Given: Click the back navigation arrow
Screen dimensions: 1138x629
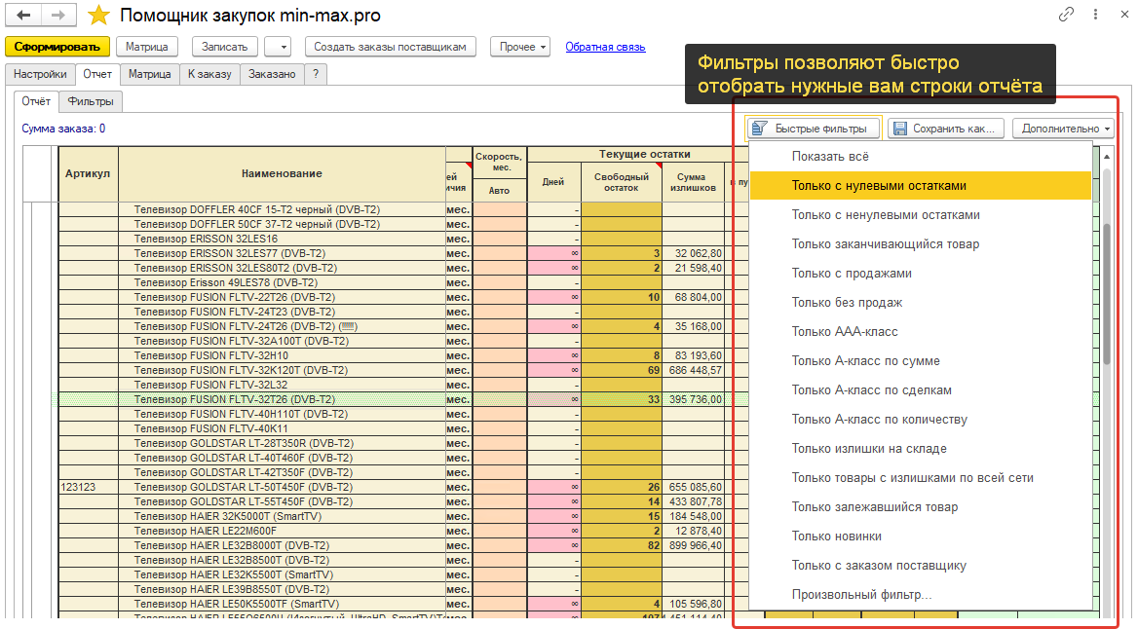Looking at the screenshot, I should (23, 16).
